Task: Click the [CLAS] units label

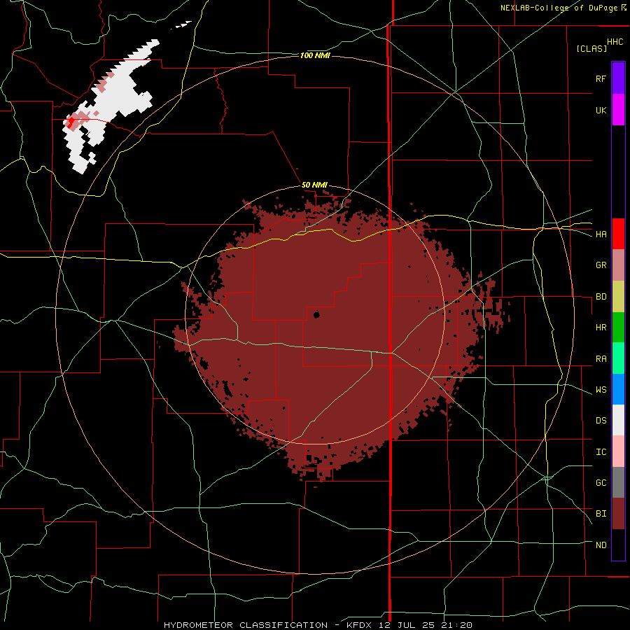Action: coord(591,48)
